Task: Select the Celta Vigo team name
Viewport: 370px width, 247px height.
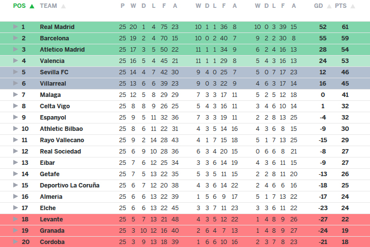Action: tap(55, 106)
